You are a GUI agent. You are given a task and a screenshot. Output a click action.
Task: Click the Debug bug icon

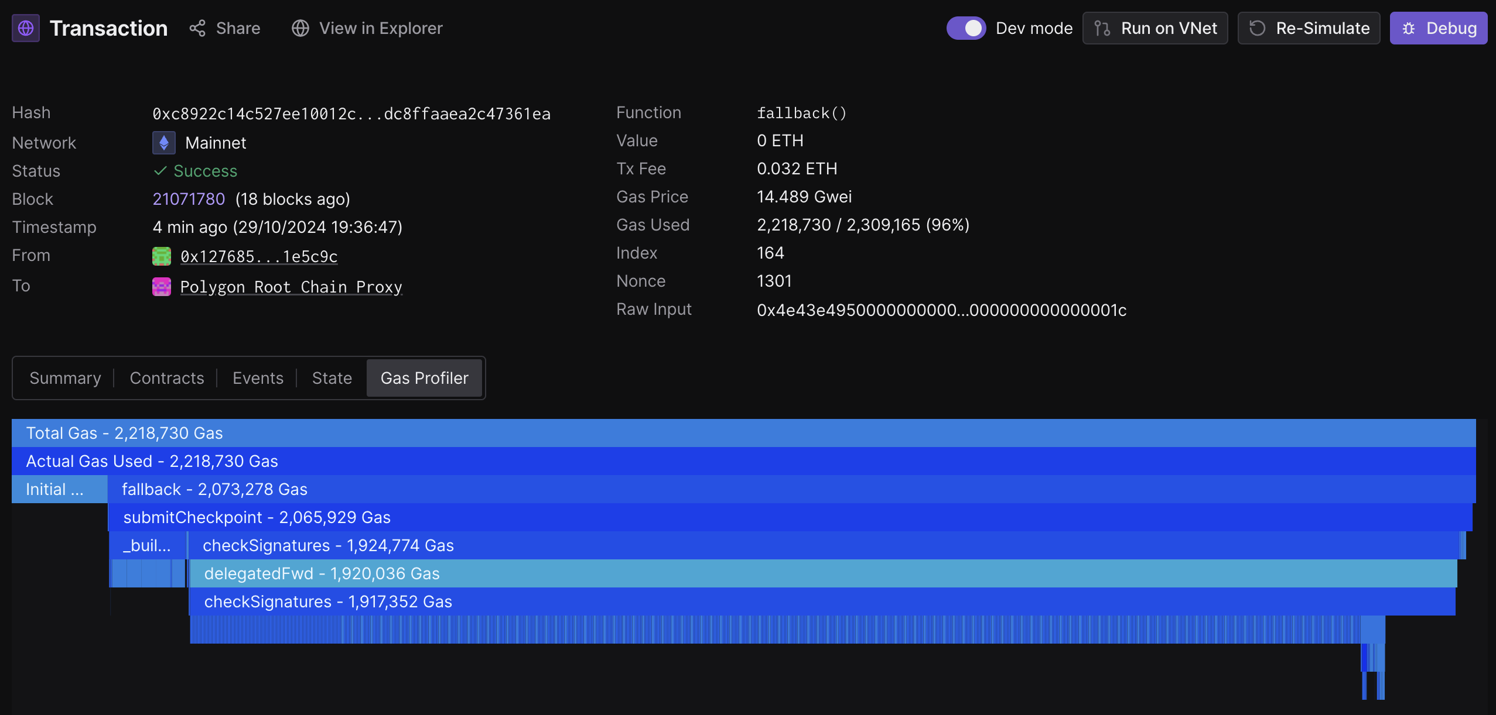coord(1409,28)
